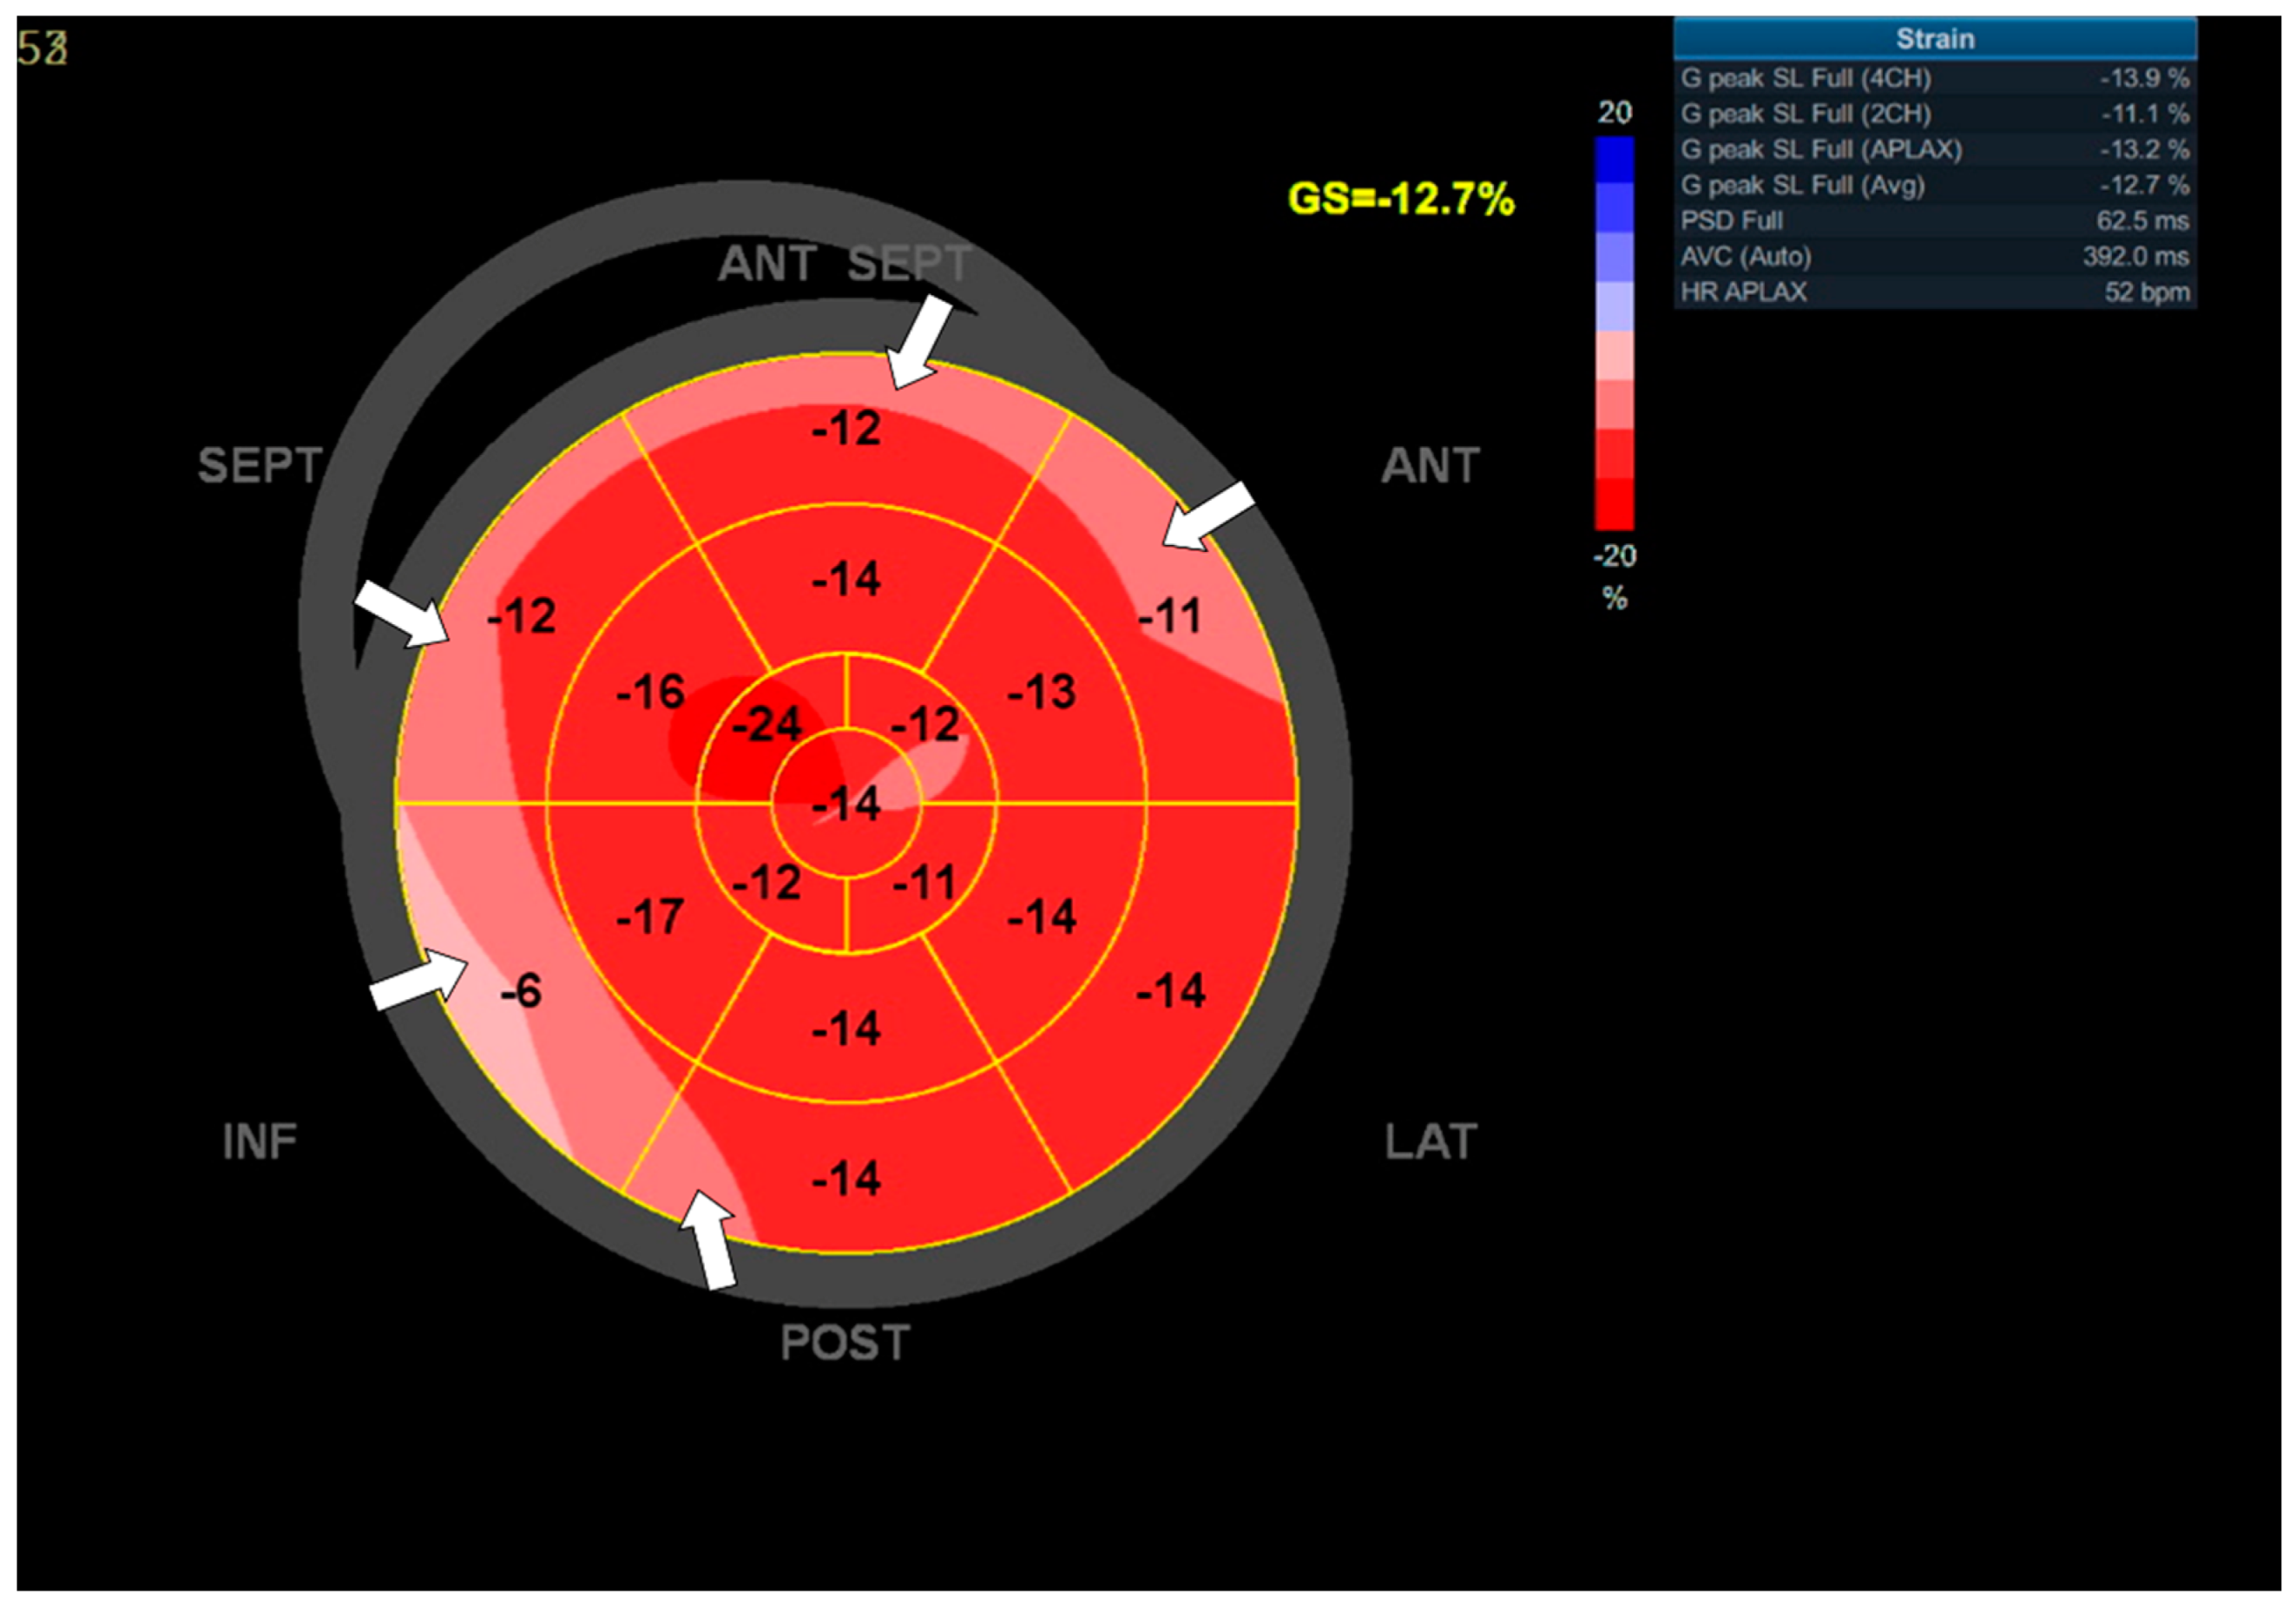Viewport: 2296px width, 1610px height.
Task: Select the -24 apical segment
Action: 766,725
